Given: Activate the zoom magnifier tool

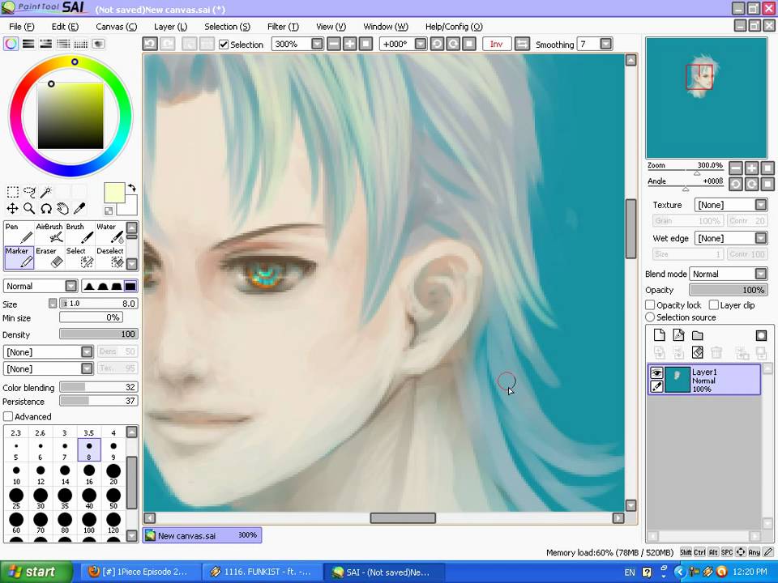Looking at the screenshot, I should click(x=29, y=209).
